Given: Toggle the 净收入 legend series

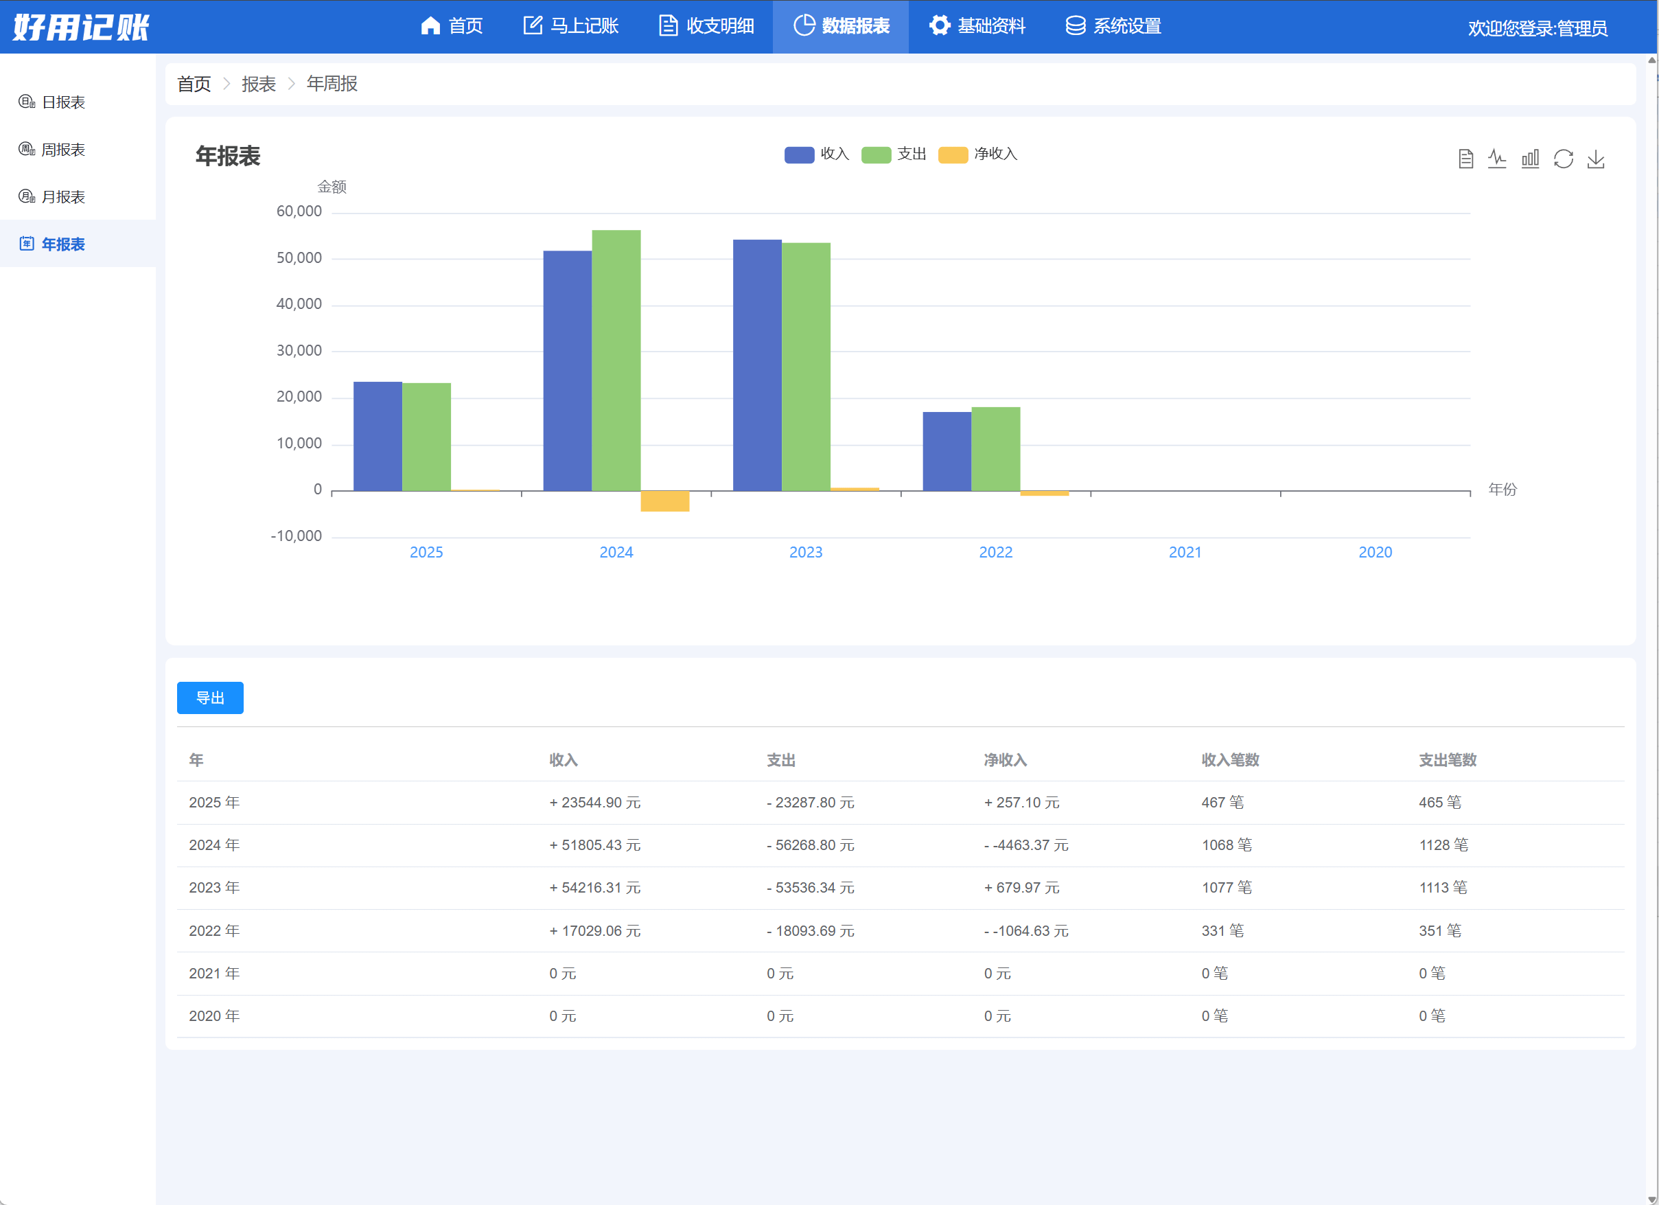Looking at the screenshot, I should 978,154.
